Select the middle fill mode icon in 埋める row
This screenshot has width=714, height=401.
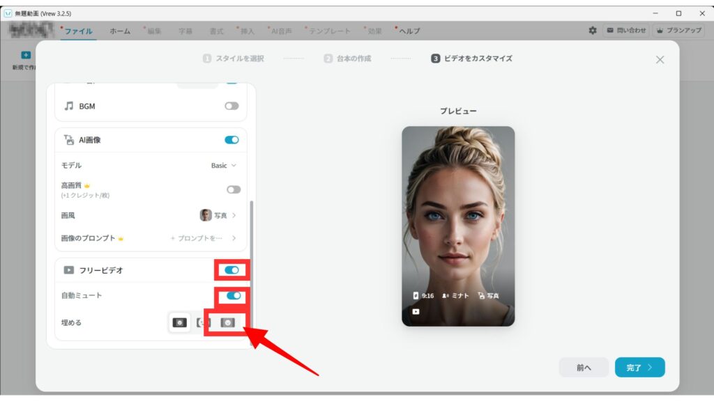[x=203, y=322]
